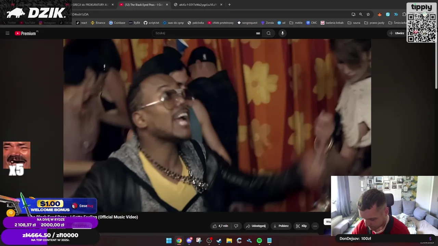This screenshot has height=246, width=438.
Task: Open File Explorer from the taskbar
Action: tap(229, 241)
